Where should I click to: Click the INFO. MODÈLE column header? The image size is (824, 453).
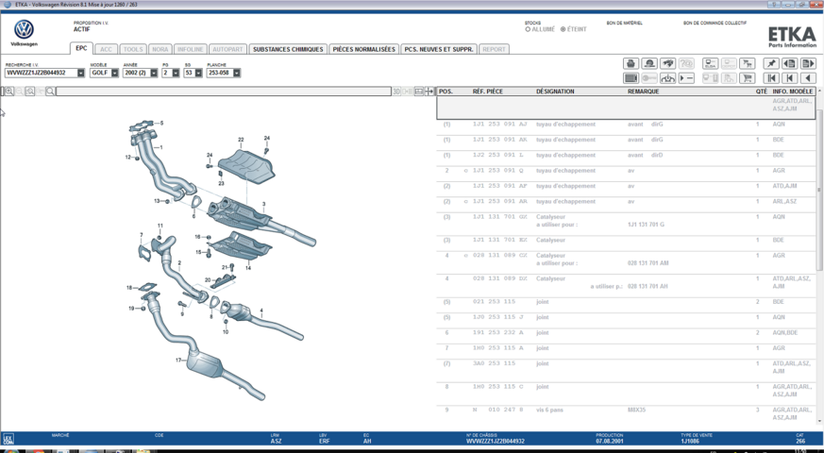[793, 92]
